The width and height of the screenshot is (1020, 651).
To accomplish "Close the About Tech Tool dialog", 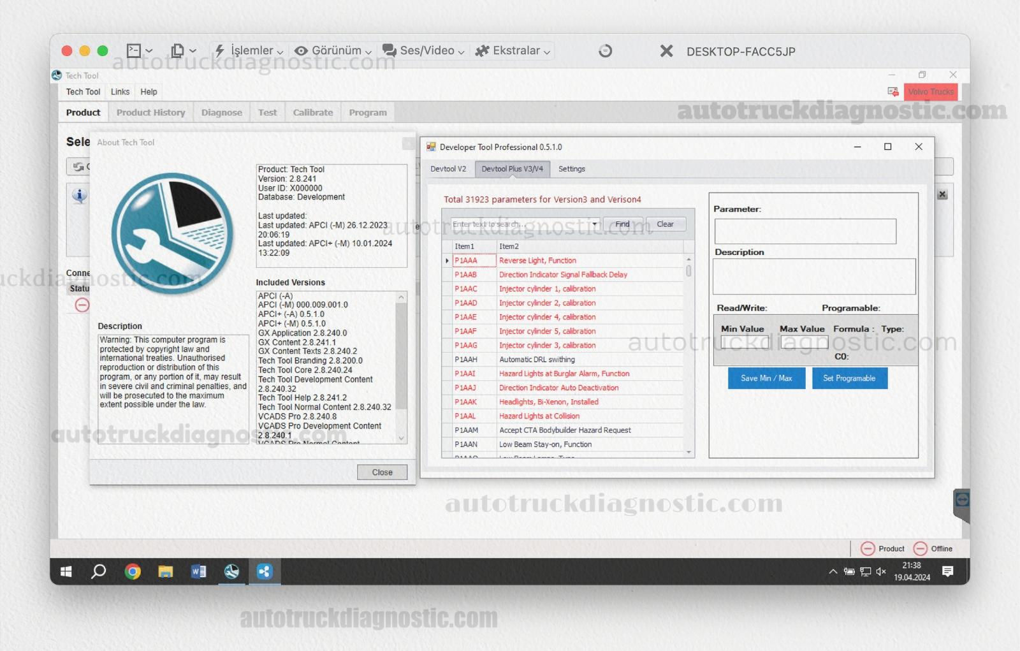I will point(381,472).
